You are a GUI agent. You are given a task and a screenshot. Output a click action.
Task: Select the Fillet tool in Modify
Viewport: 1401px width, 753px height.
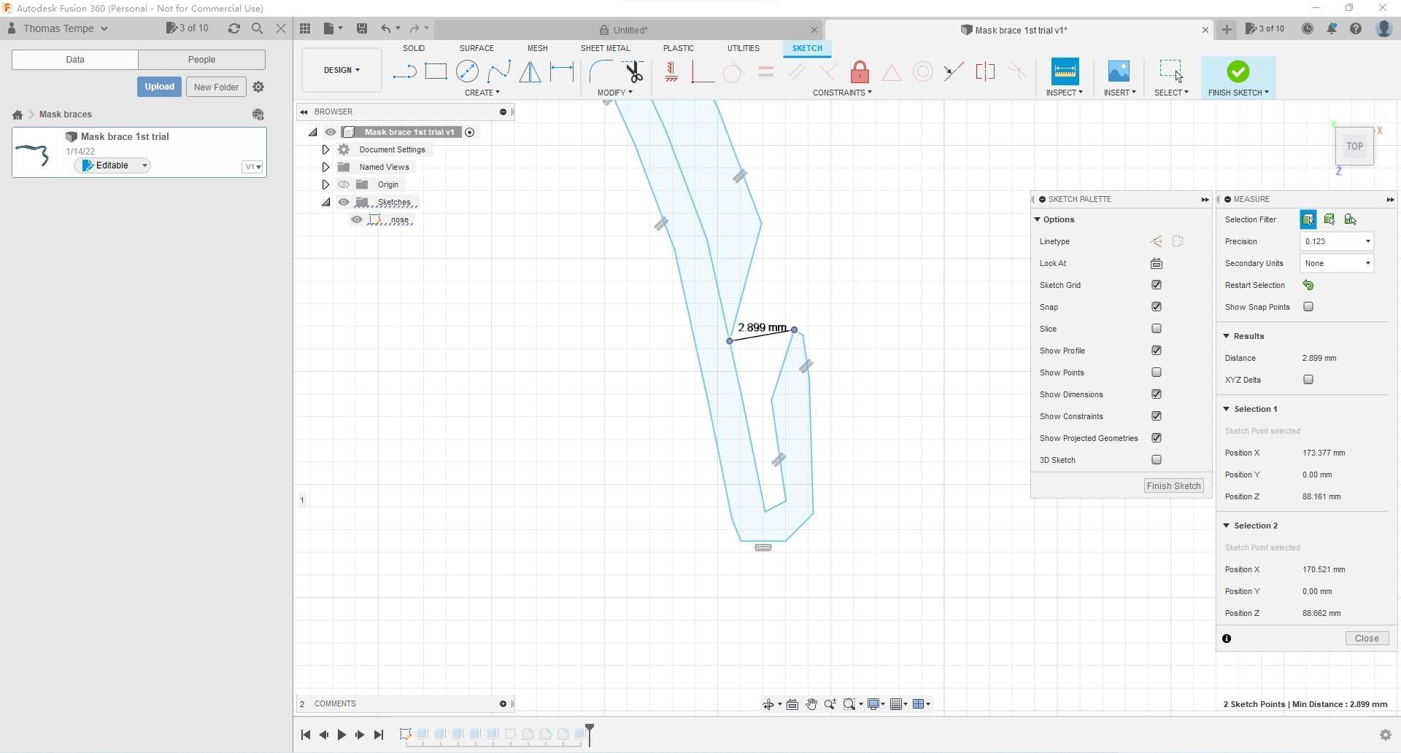click(601, 71)
